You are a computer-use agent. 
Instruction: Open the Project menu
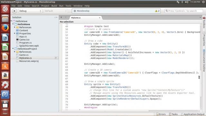[x=45, y=6]
